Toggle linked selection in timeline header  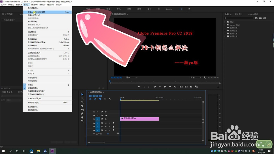(100, 99)
